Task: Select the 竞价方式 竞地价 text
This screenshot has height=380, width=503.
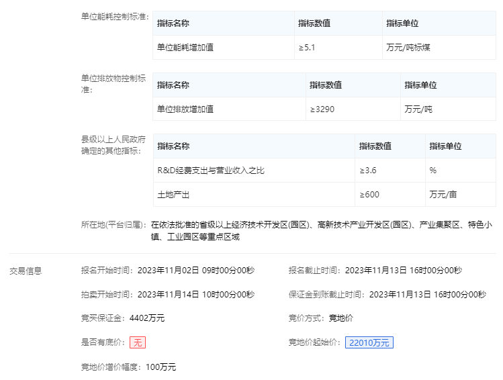Action: tap(340, 318)
